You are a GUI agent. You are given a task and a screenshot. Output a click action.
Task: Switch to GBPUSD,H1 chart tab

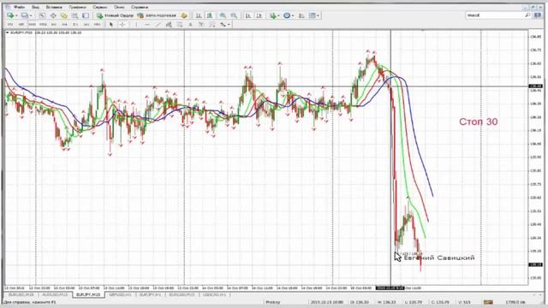coord(120,295)
